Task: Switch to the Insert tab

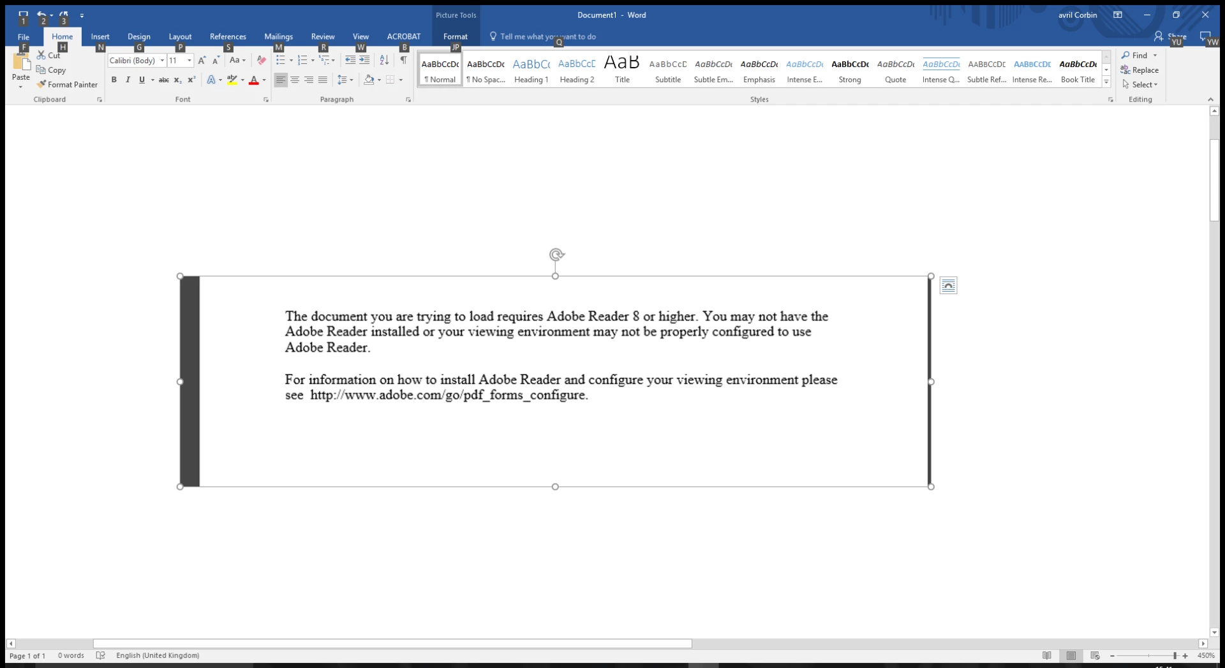Action: [x=100, y=36]
